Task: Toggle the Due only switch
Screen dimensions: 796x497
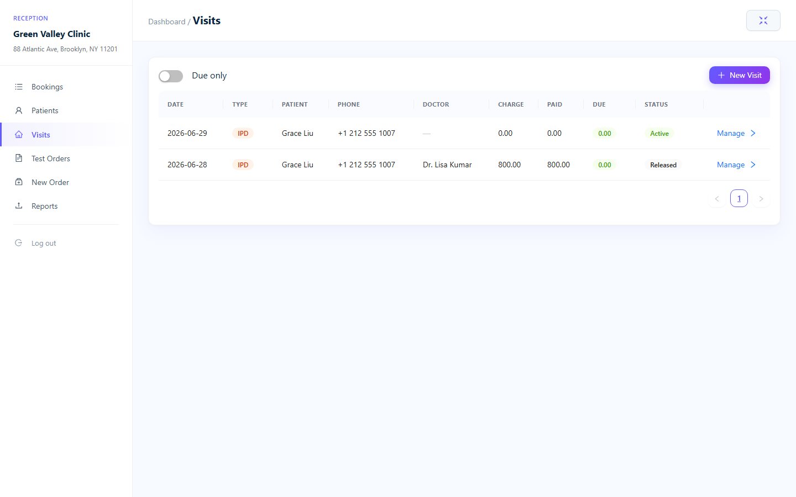Action: 171,76
